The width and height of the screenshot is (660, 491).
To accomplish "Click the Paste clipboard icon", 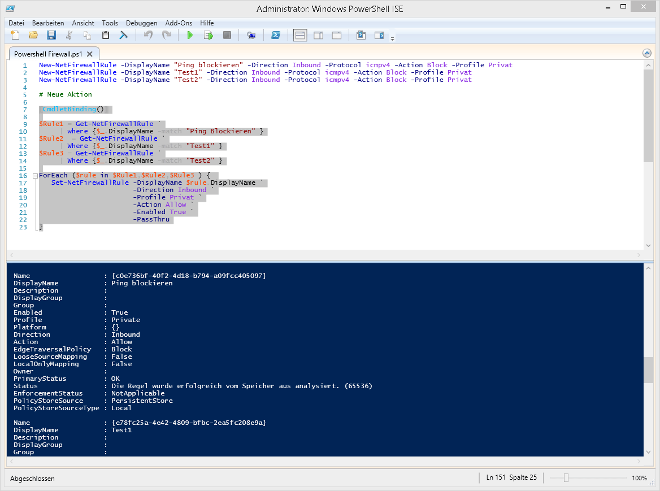I will click(106, 36).
